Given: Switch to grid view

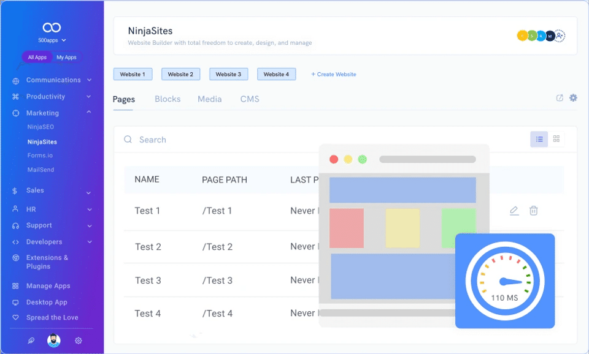Looking at the screenshot, I should pos(556,139).
